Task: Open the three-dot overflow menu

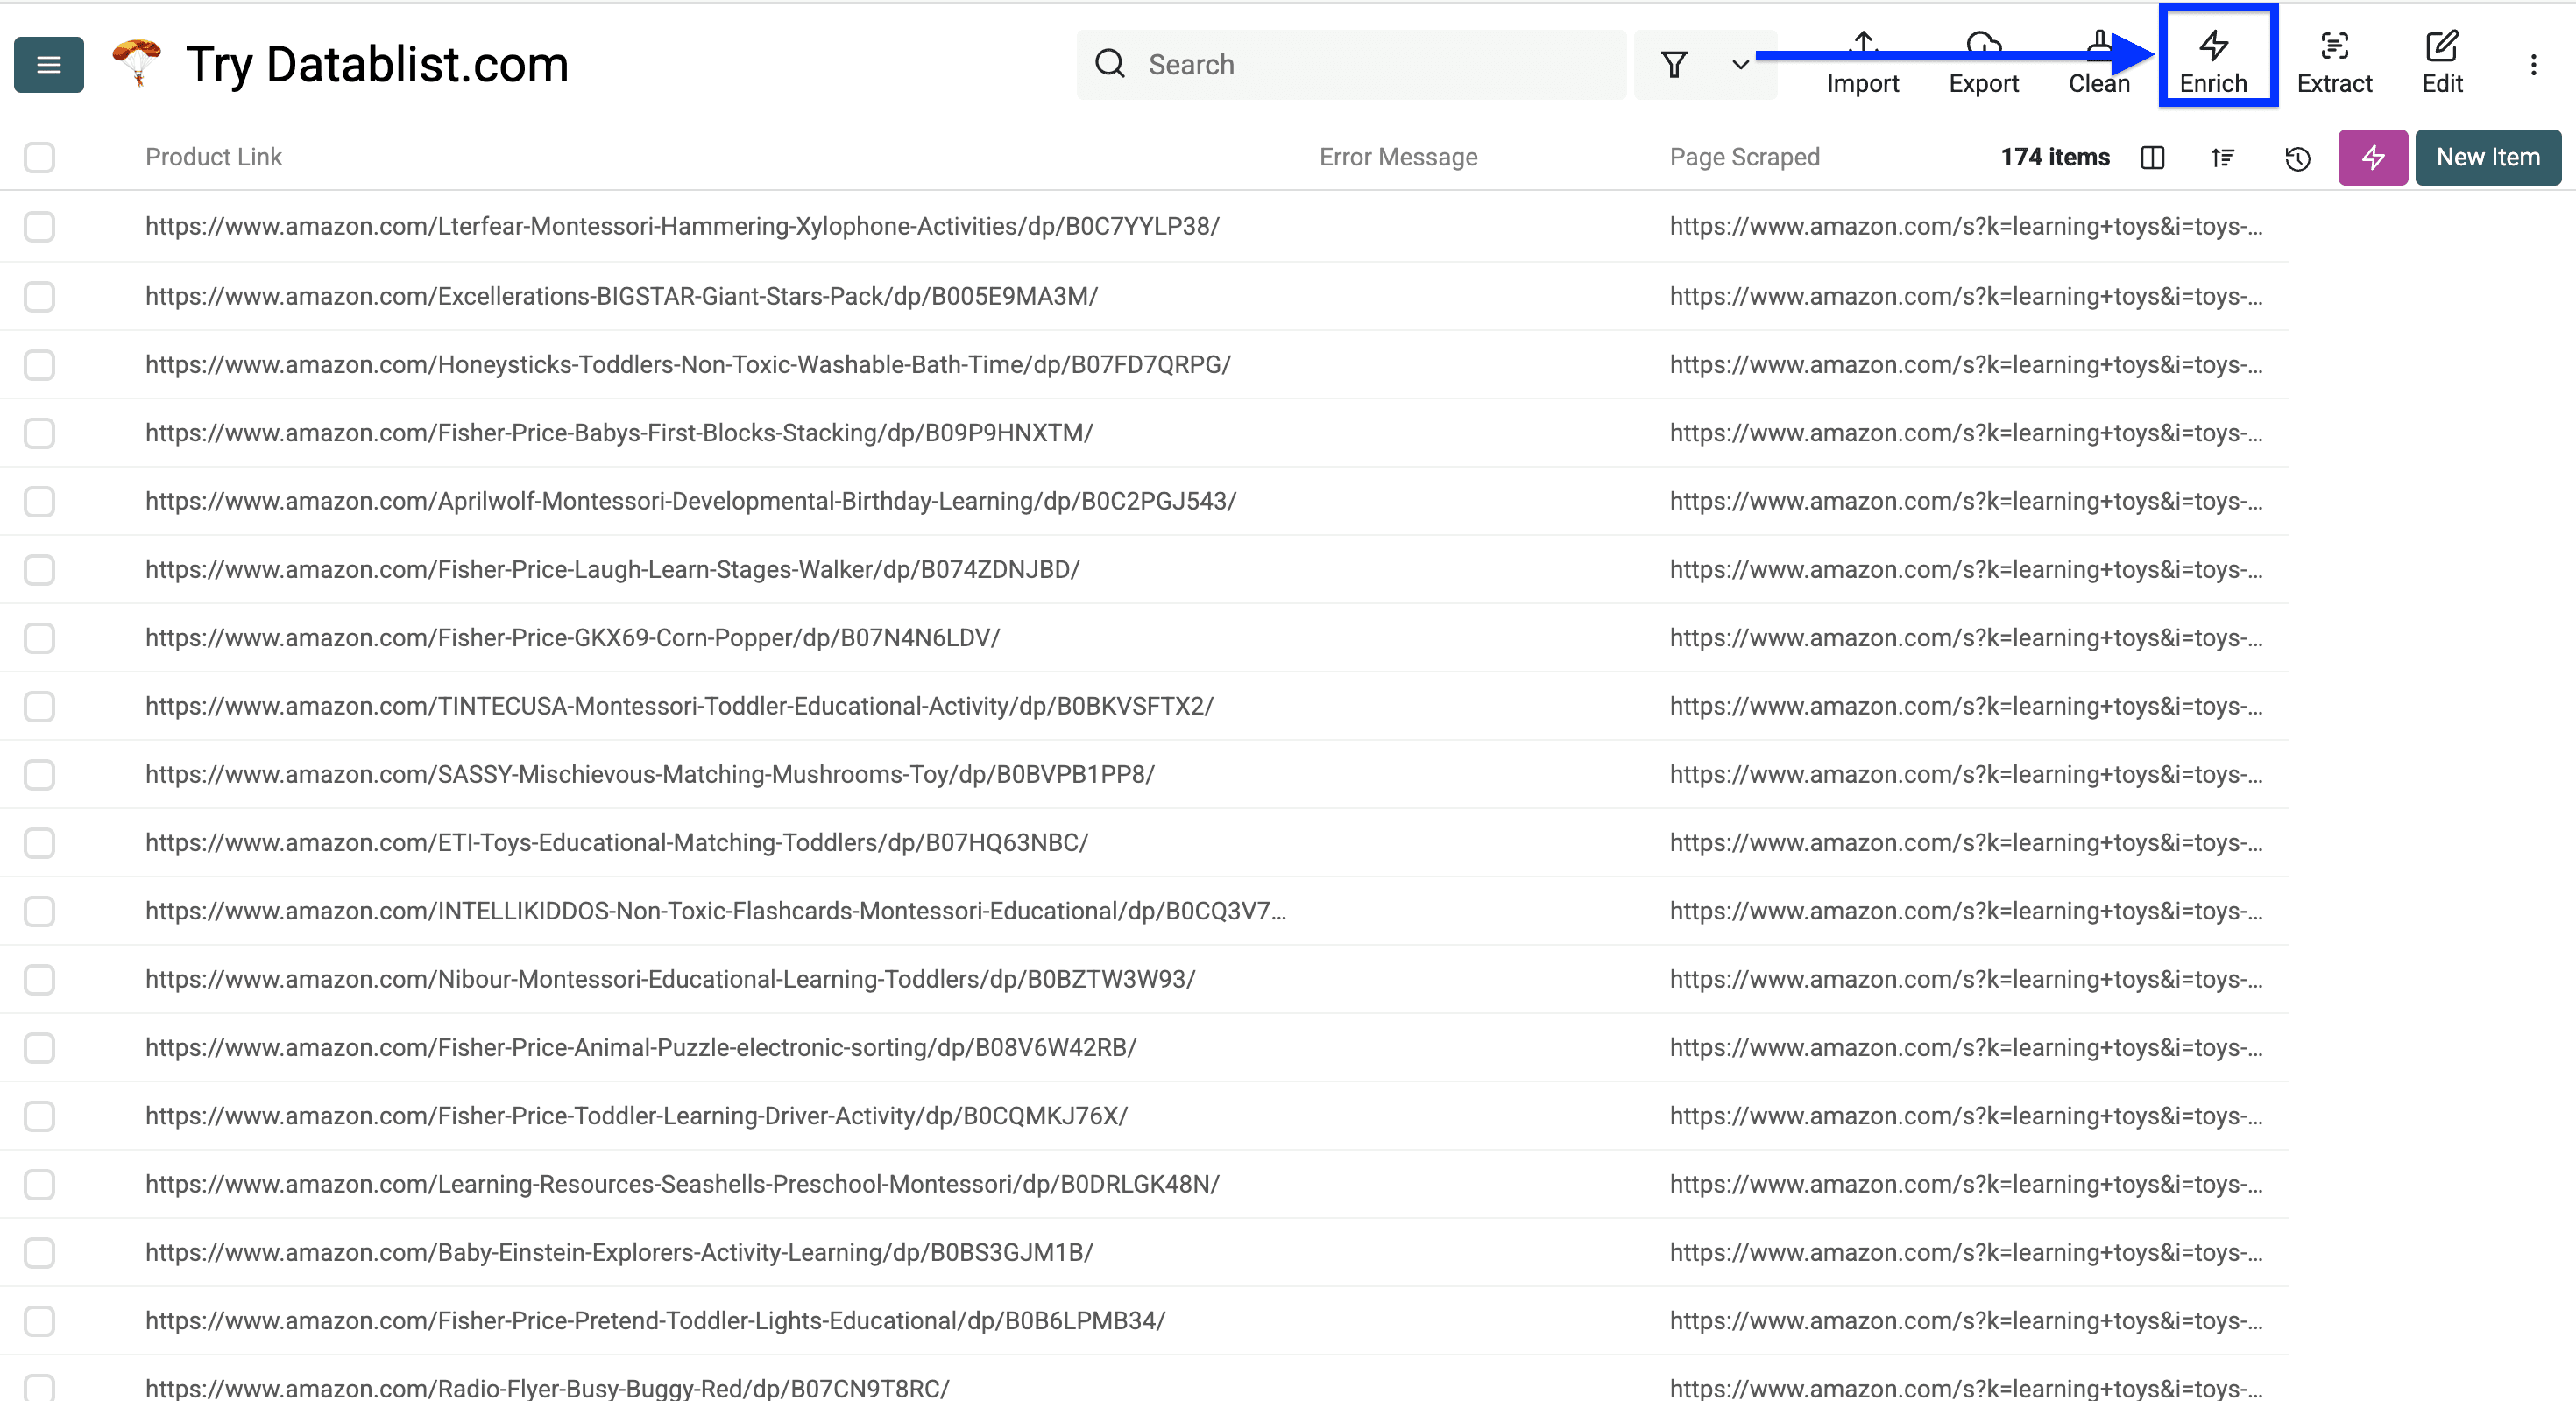Action: [x=2534, y=64]
